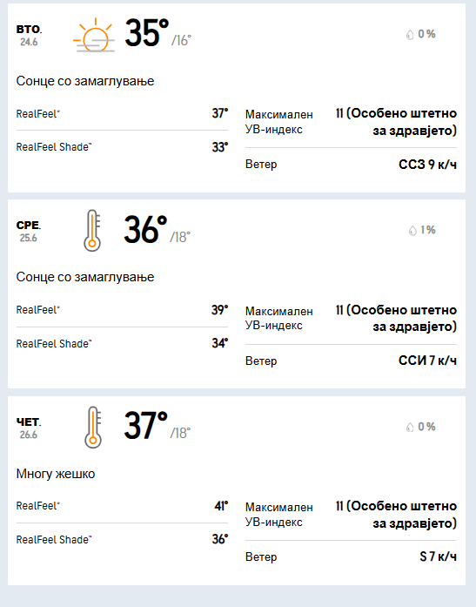476x607 pixels.
Task: Select the 36° temperature on Wednesday
Action: (x=145, y=230)
